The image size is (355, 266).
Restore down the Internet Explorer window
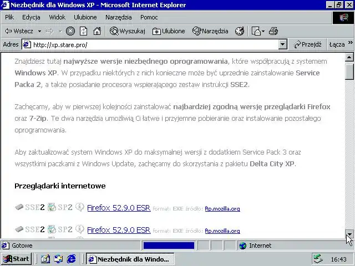coord(339,5)
